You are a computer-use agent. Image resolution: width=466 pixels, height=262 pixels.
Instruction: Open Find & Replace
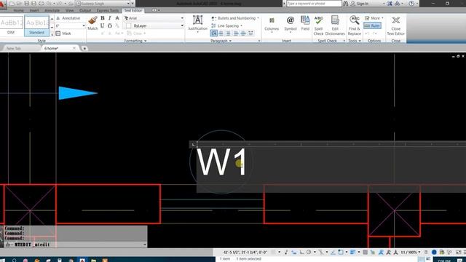click(x=355, y=25)
